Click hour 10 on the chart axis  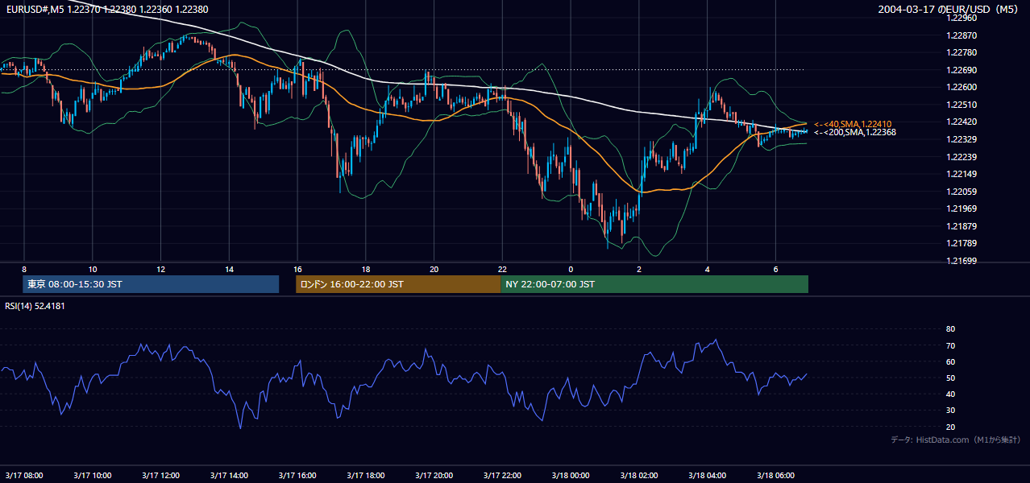[x=93, y=269]
